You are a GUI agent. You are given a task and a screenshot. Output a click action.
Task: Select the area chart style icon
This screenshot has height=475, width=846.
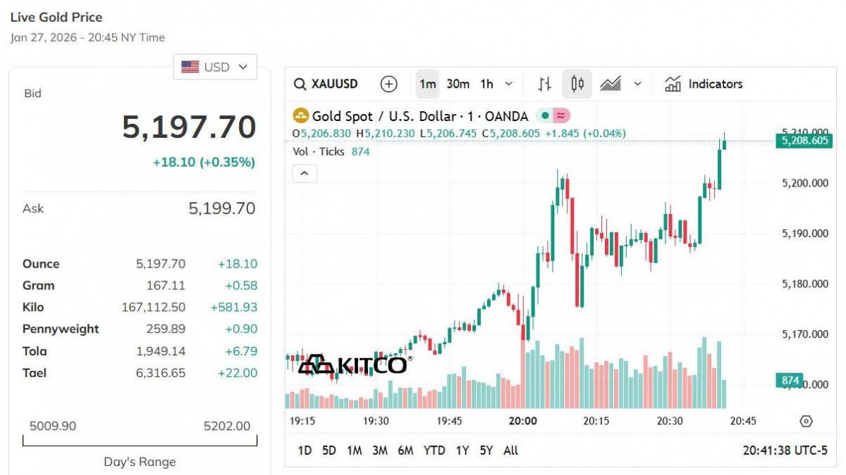click(x=611, y=84)
